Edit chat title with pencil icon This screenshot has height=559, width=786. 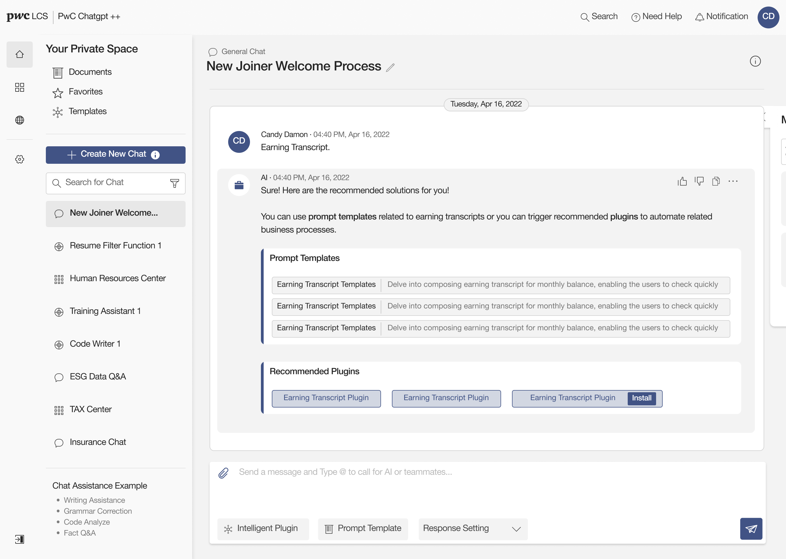coord(390,67)
